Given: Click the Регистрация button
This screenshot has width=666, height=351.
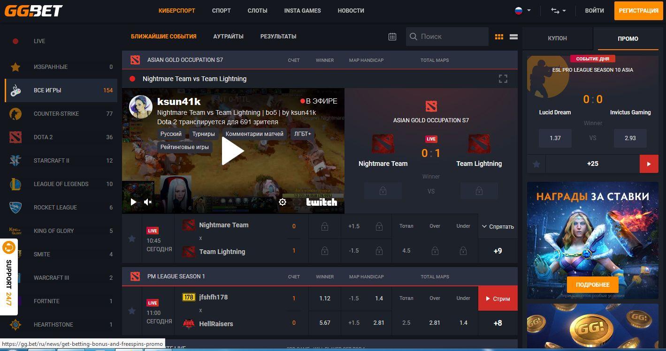Looking at the screenshot, I should pyautogui.click(x=638, y=10).
